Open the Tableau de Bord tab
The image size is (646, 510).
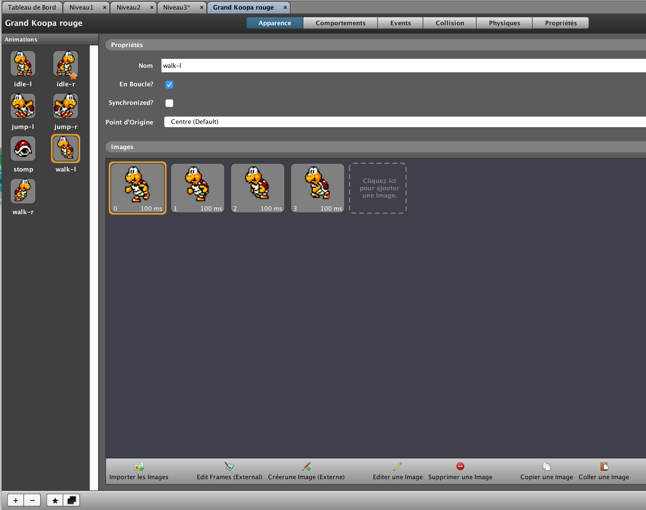[32, 8]
